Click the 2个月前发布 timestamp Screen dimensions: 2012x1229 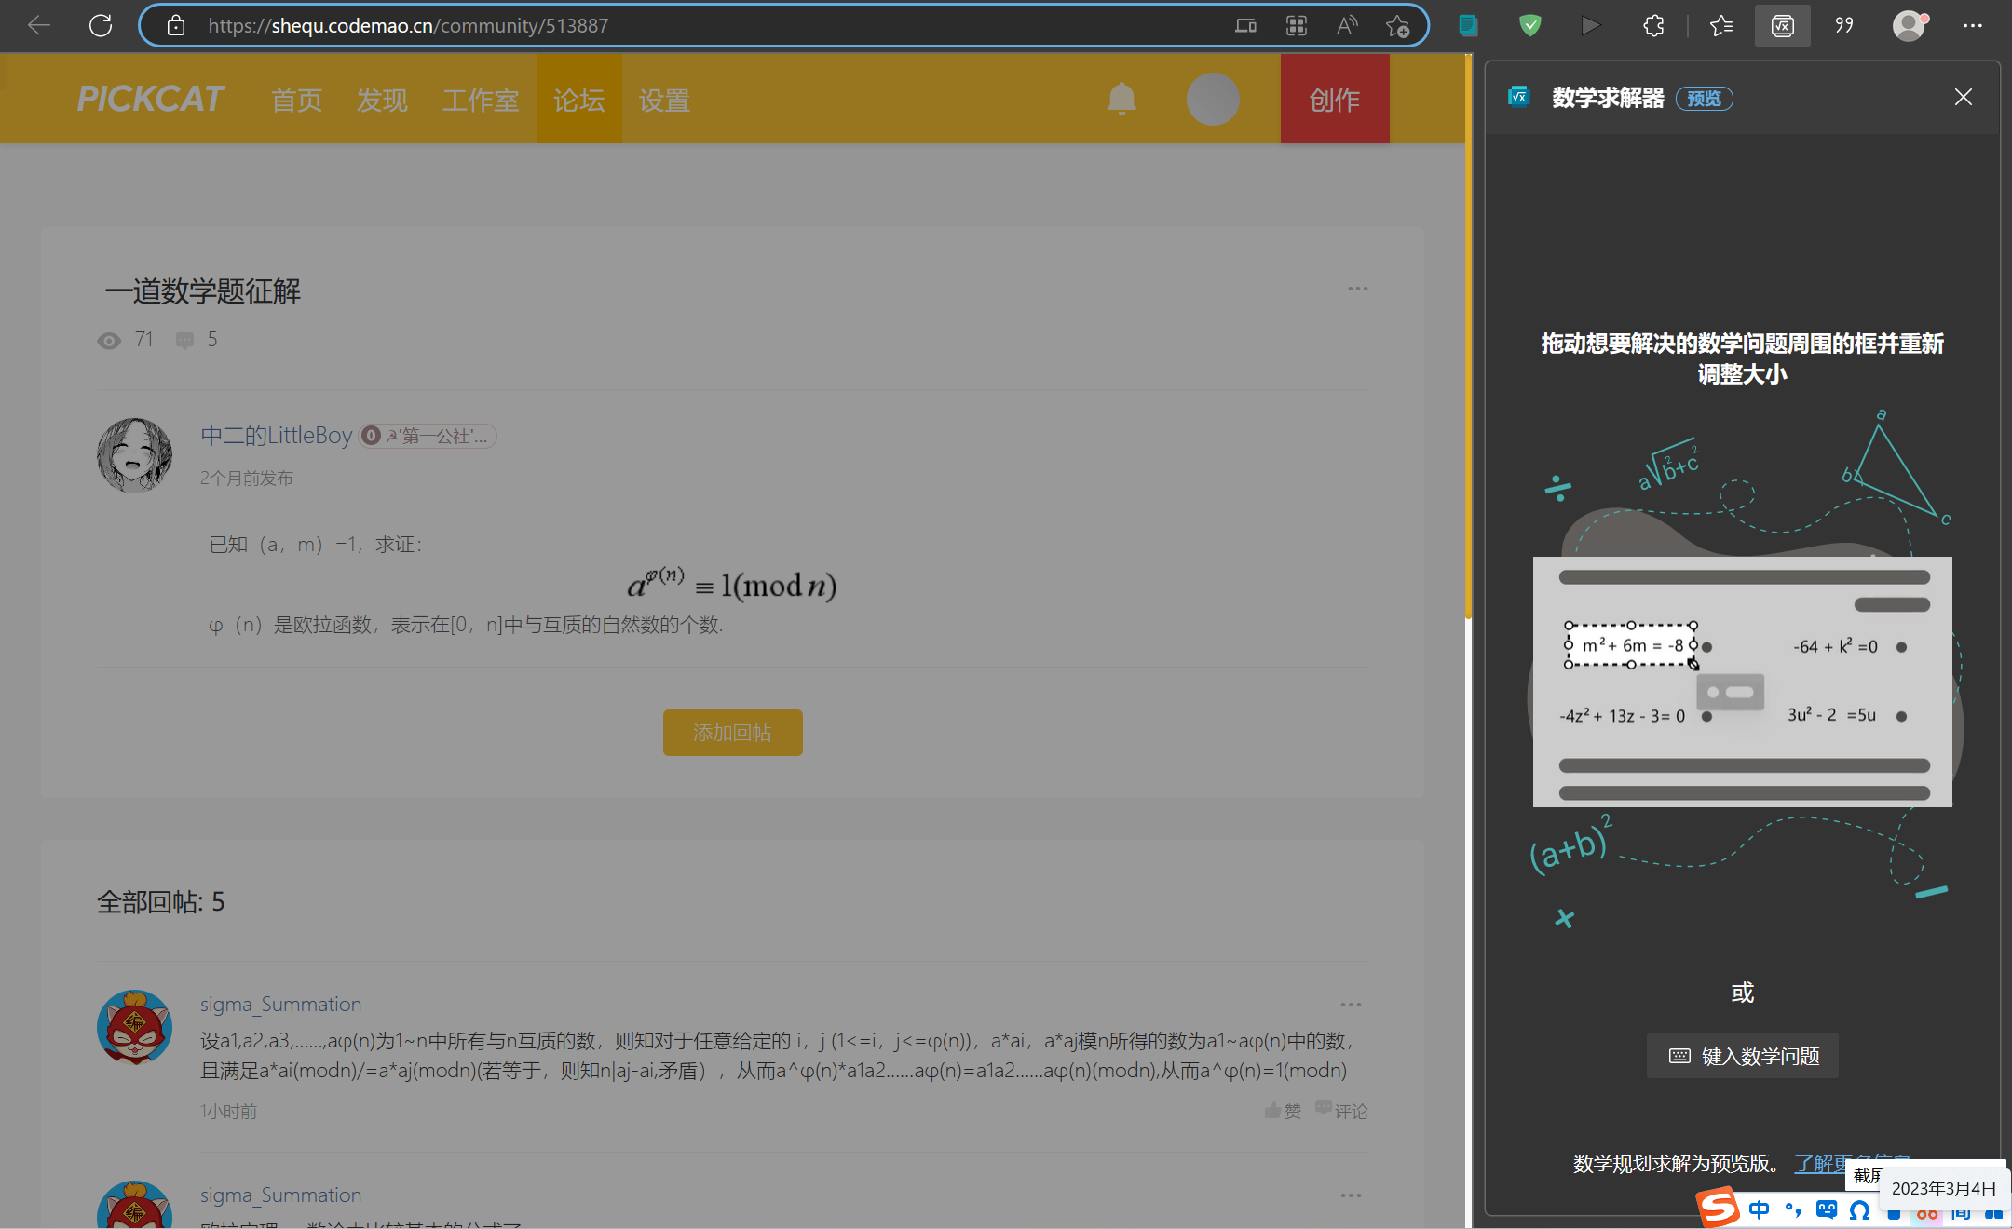point(247,478)
